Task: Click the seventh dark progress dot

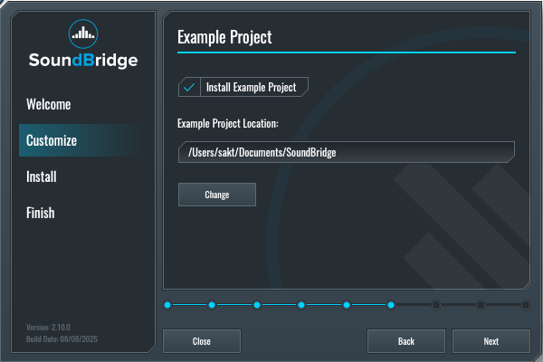Action: pos(436,305)
